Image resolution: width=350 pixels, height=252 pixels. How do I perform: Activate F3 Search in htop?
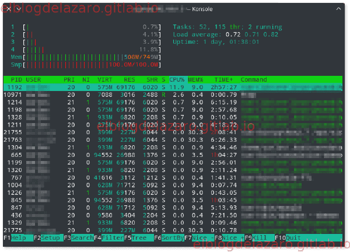tap(79, 238)
